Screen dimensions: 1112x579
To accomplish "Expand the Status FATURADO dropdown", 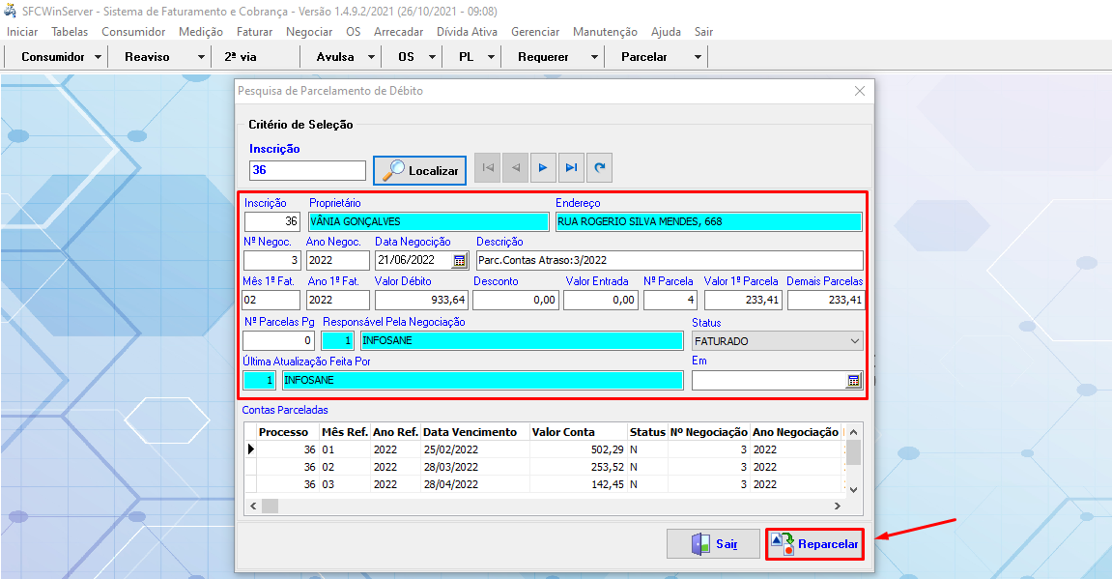I will (854, 341).
